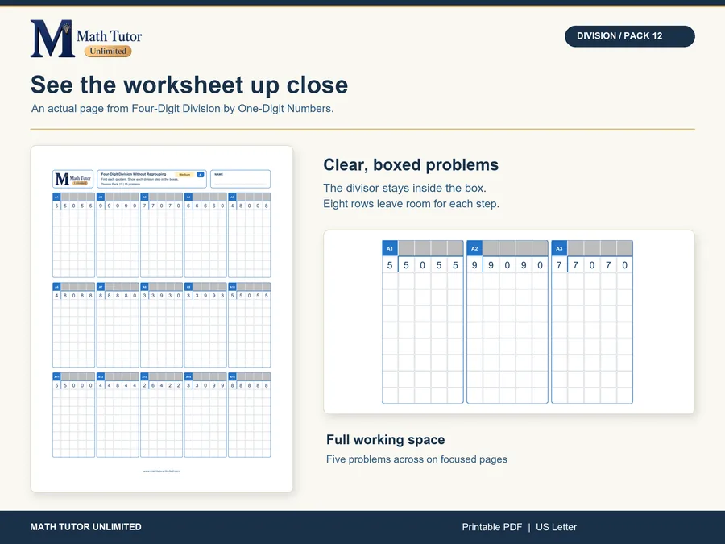Click the Medium difficulty tag on the worksheet

click(185, 174)
